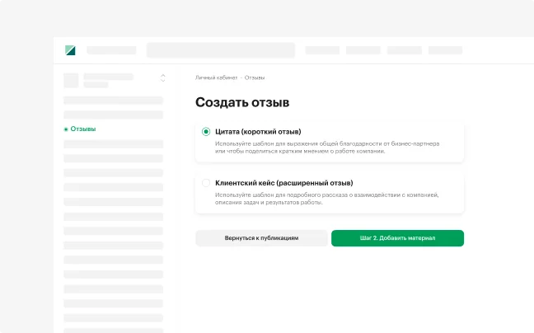Click the placeholder title beside the logo
This screenshot has width=534, height=333.
(111, 50)
